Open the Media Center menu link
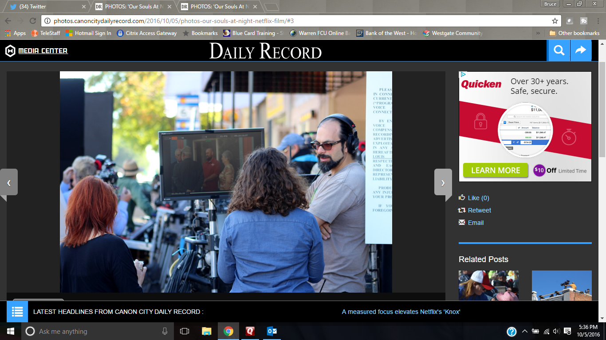The height and width of the screenshot is (340, 606). click(x=43, y=51)
